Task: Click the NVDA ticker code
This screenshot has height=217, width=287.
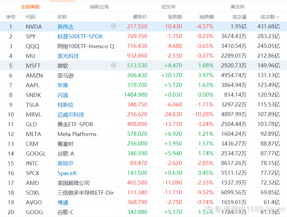Action: (x=34, y=27)
